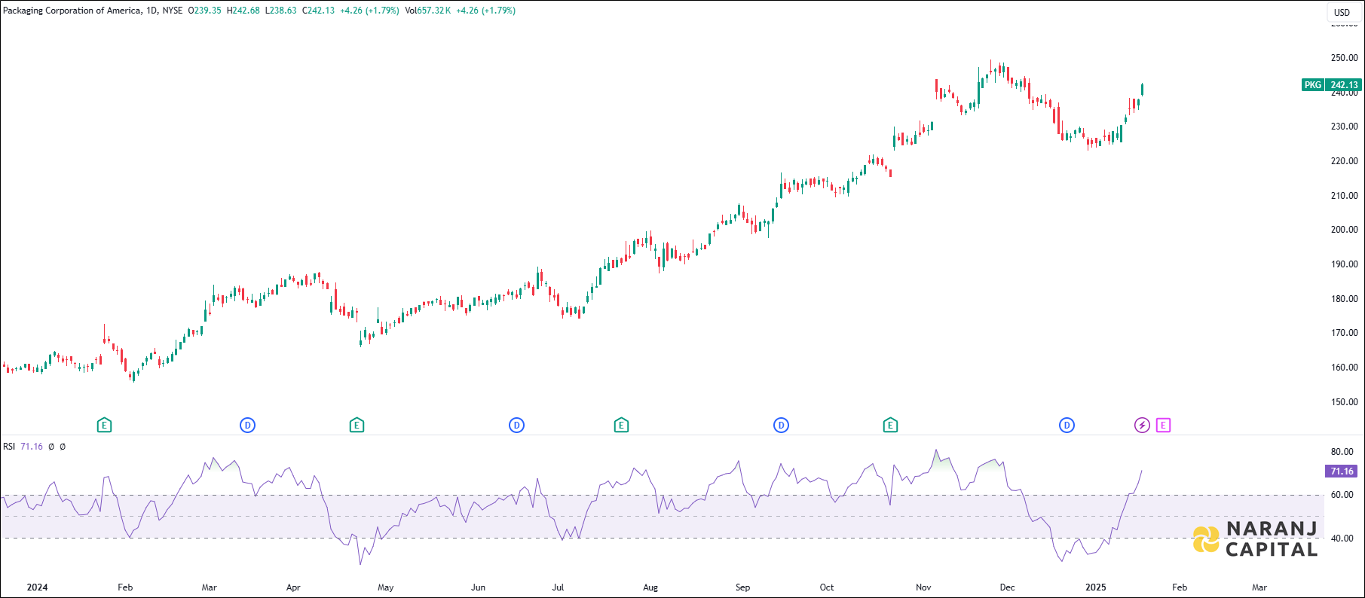Viewport: 1365px width, 598px height.
Task: Click the pink upcoming earnings E marker
Action: pos(1163,426)
